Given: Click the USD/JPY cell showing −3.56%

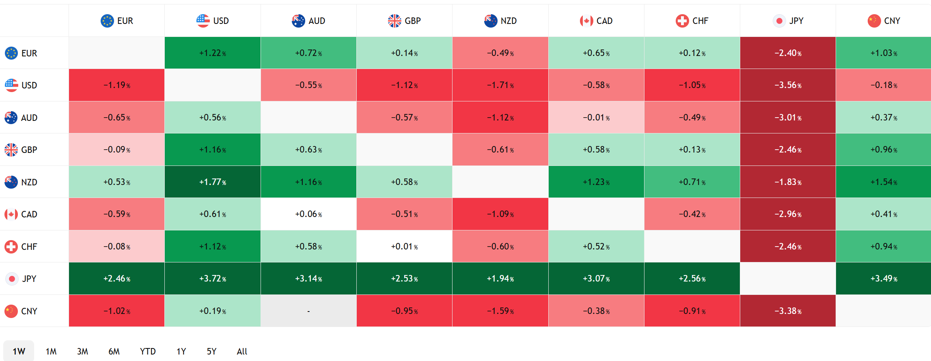Looking at the screenshot, I should click(x=788, y=85).
